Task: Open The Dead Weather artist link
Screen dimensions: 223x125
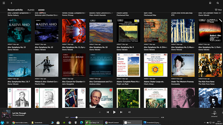Action: pos(18,115)
